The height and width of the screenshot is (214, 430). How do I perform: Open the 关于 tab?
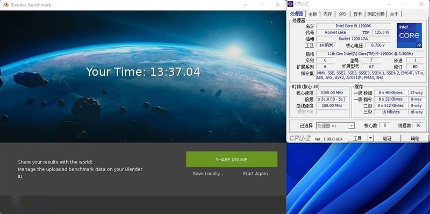394,14
